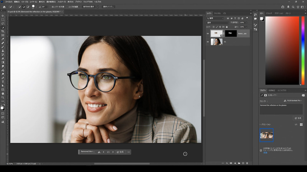Enable the エッジを強調 checkbox

(x=67, y=7)
